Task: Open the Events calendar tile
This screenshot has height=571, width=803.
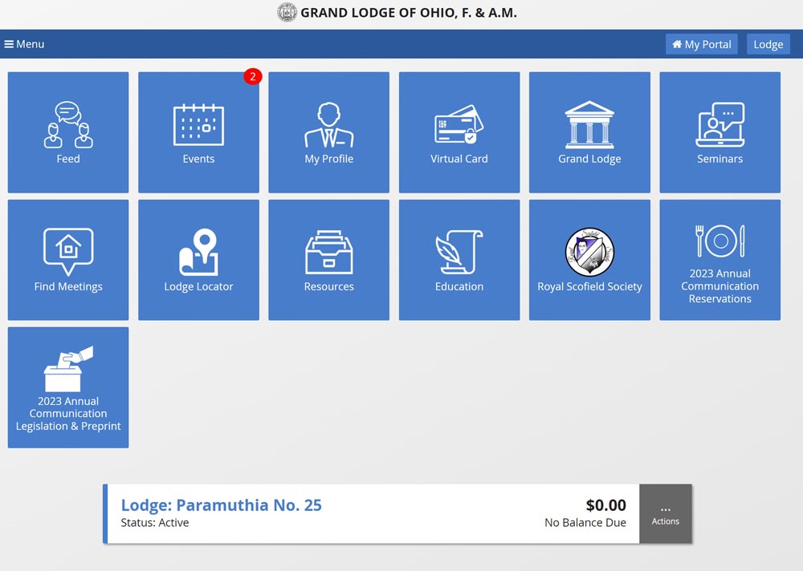Action: point(198,132)
